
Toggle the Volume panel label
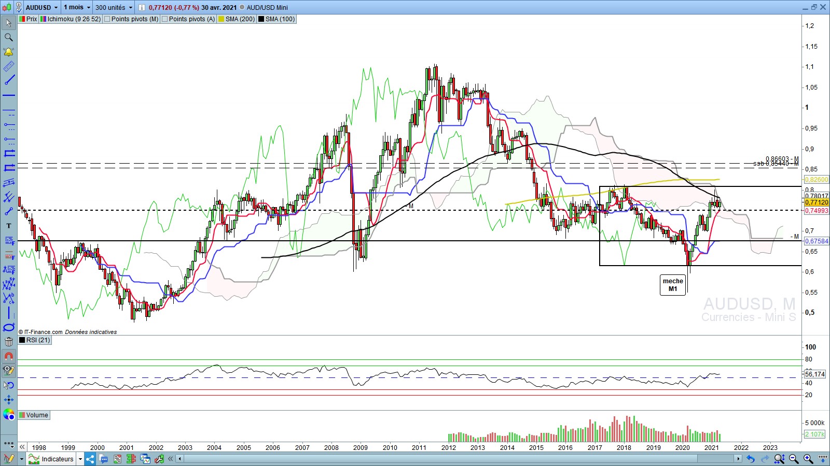[34, 415]
